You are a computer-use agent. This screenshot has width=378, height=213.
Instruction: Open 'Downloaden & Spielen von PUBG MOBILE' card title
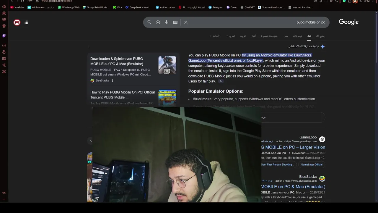117,61
